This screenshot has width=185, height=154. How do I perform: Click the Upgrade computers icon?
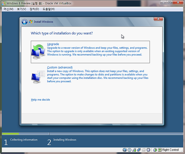38,52
